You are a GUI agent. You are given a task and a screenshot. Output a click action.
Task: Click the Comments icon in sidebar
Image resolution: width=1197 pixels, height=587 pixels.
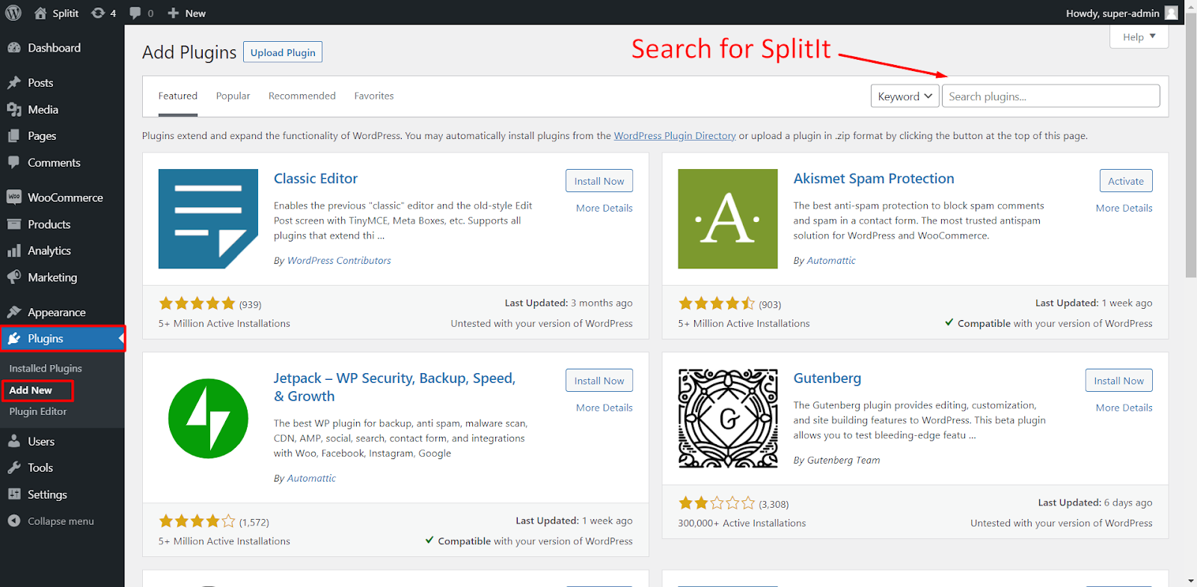click(x=13, y=162)
